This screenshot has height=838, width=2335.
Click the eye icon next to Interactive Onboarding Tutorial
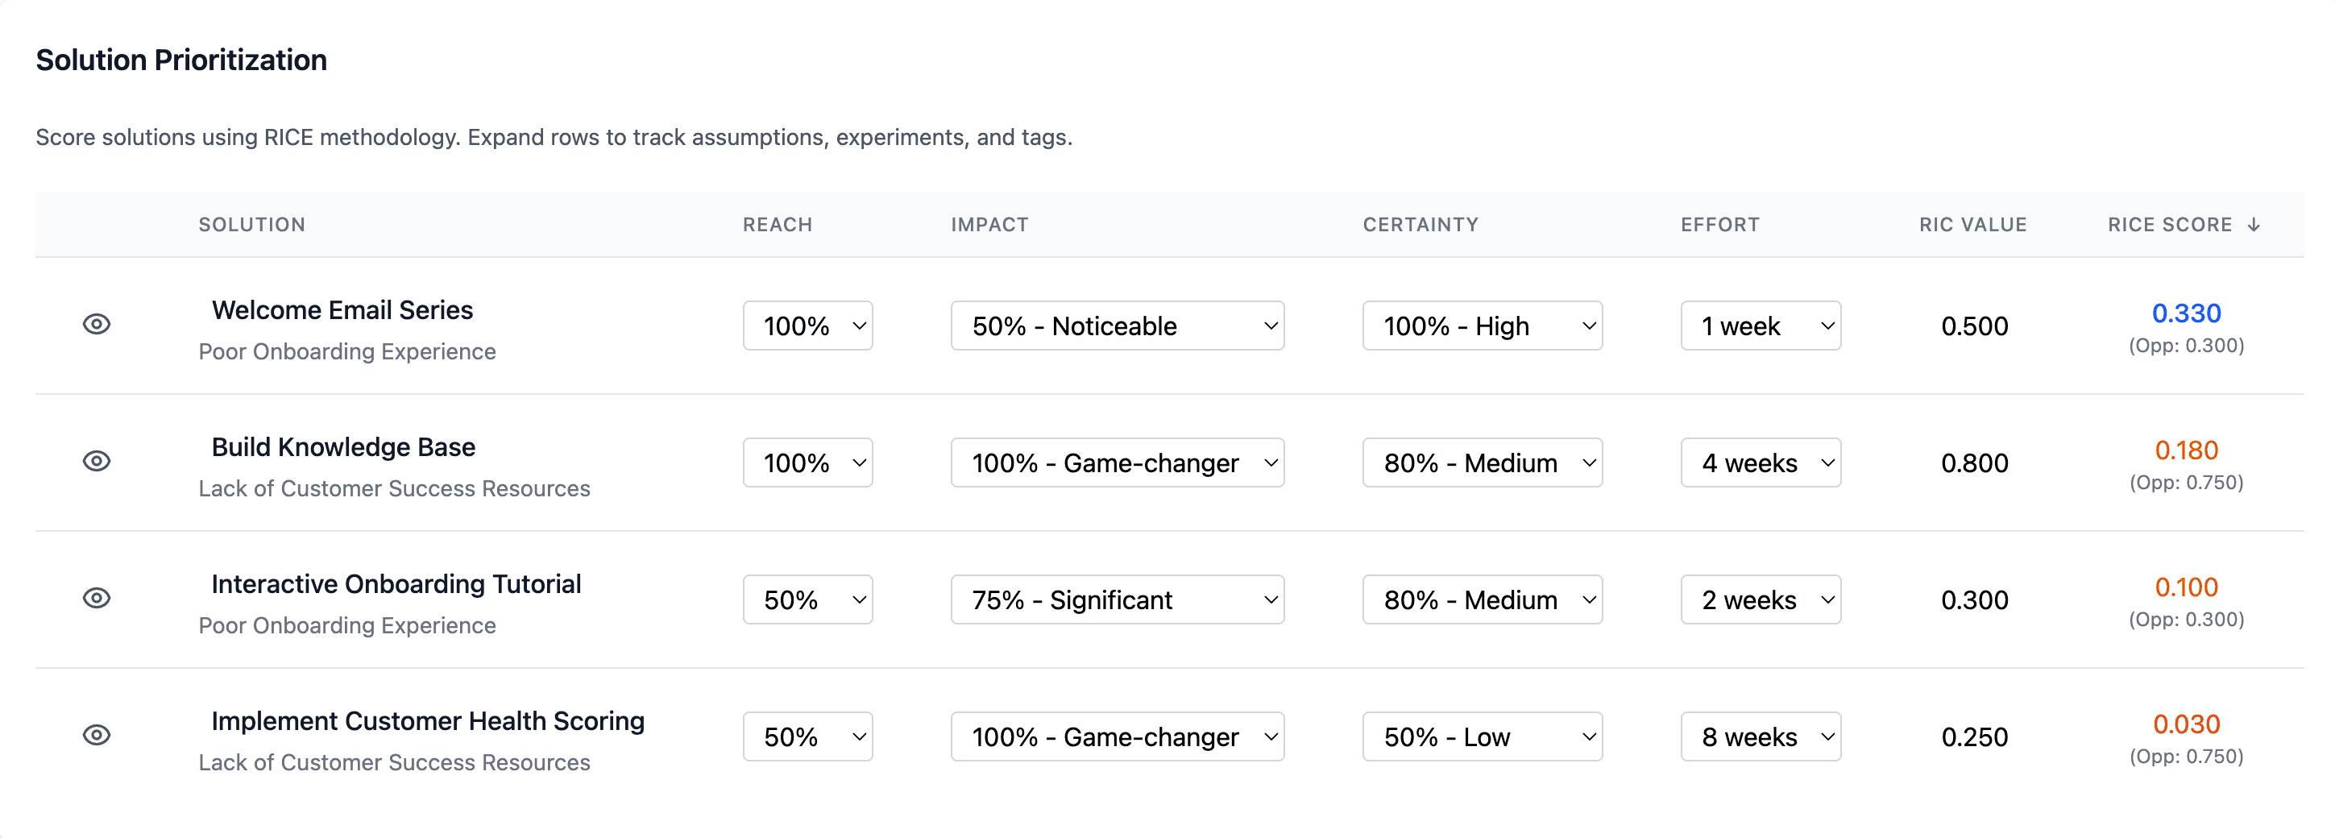(x=97, y=599)
